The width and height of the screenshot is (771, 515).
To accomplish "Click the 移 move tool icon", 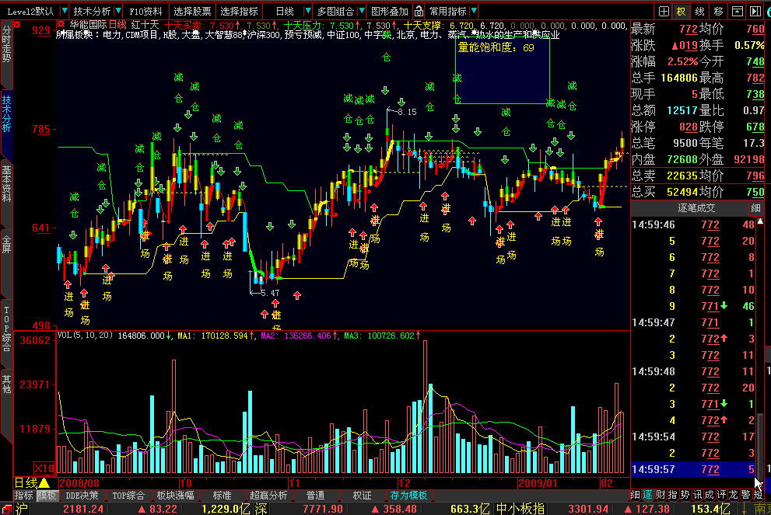I will click(718, 12).
